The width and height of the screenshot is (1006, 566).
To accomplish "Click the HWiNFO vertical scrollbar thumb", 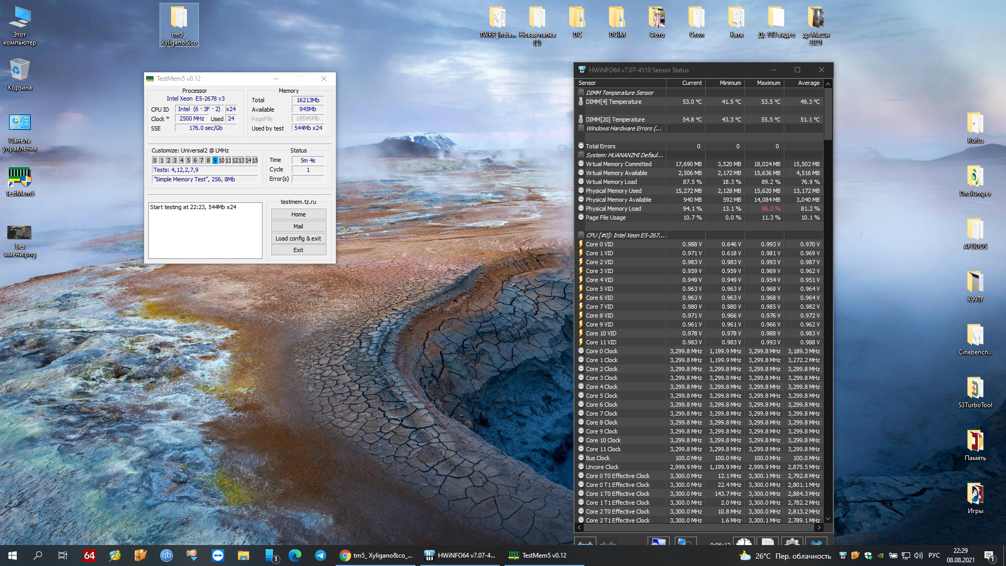I will click(x=828, y=113).
